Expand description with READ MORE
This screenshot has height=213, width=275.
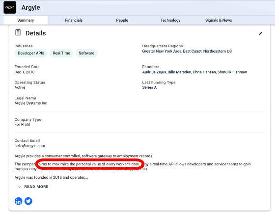pyautogui.click(x=33, y=186)
